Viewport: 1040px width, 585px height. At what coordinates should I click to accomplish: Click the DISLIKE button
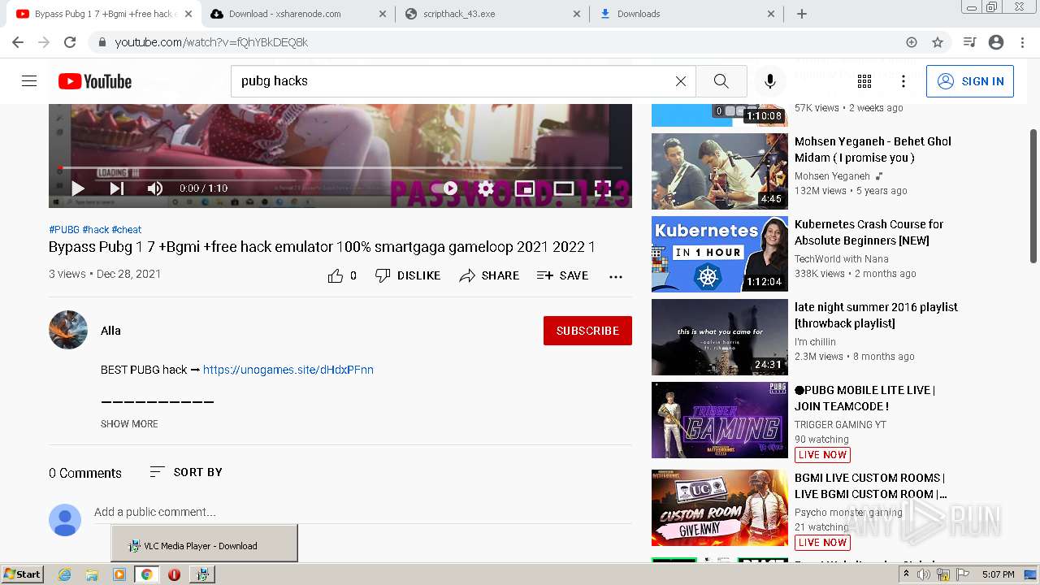click(408, 276)
